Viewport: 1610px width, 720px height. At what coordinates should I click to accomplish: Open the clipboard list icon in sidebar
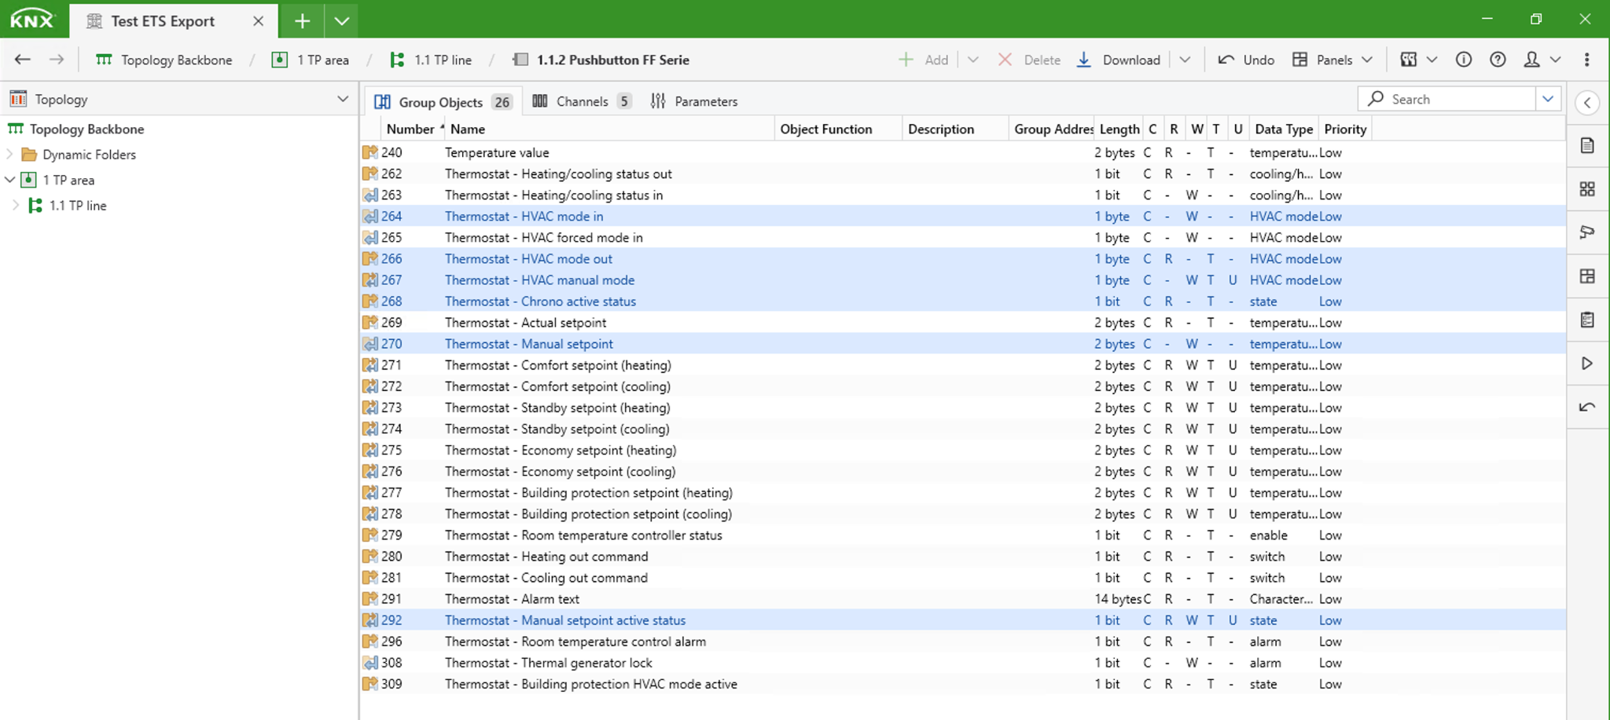1587,320
